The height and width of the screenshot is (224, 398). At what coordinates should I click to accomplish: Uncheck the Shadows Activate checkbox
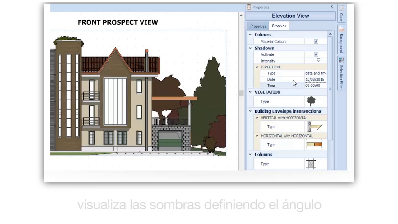pyautogui.click(x=316, y=54)
